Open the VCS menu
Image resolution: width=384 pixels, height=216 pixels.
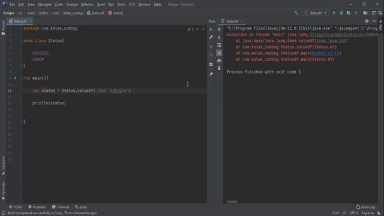pyautogui.click(x=132, y=4)
